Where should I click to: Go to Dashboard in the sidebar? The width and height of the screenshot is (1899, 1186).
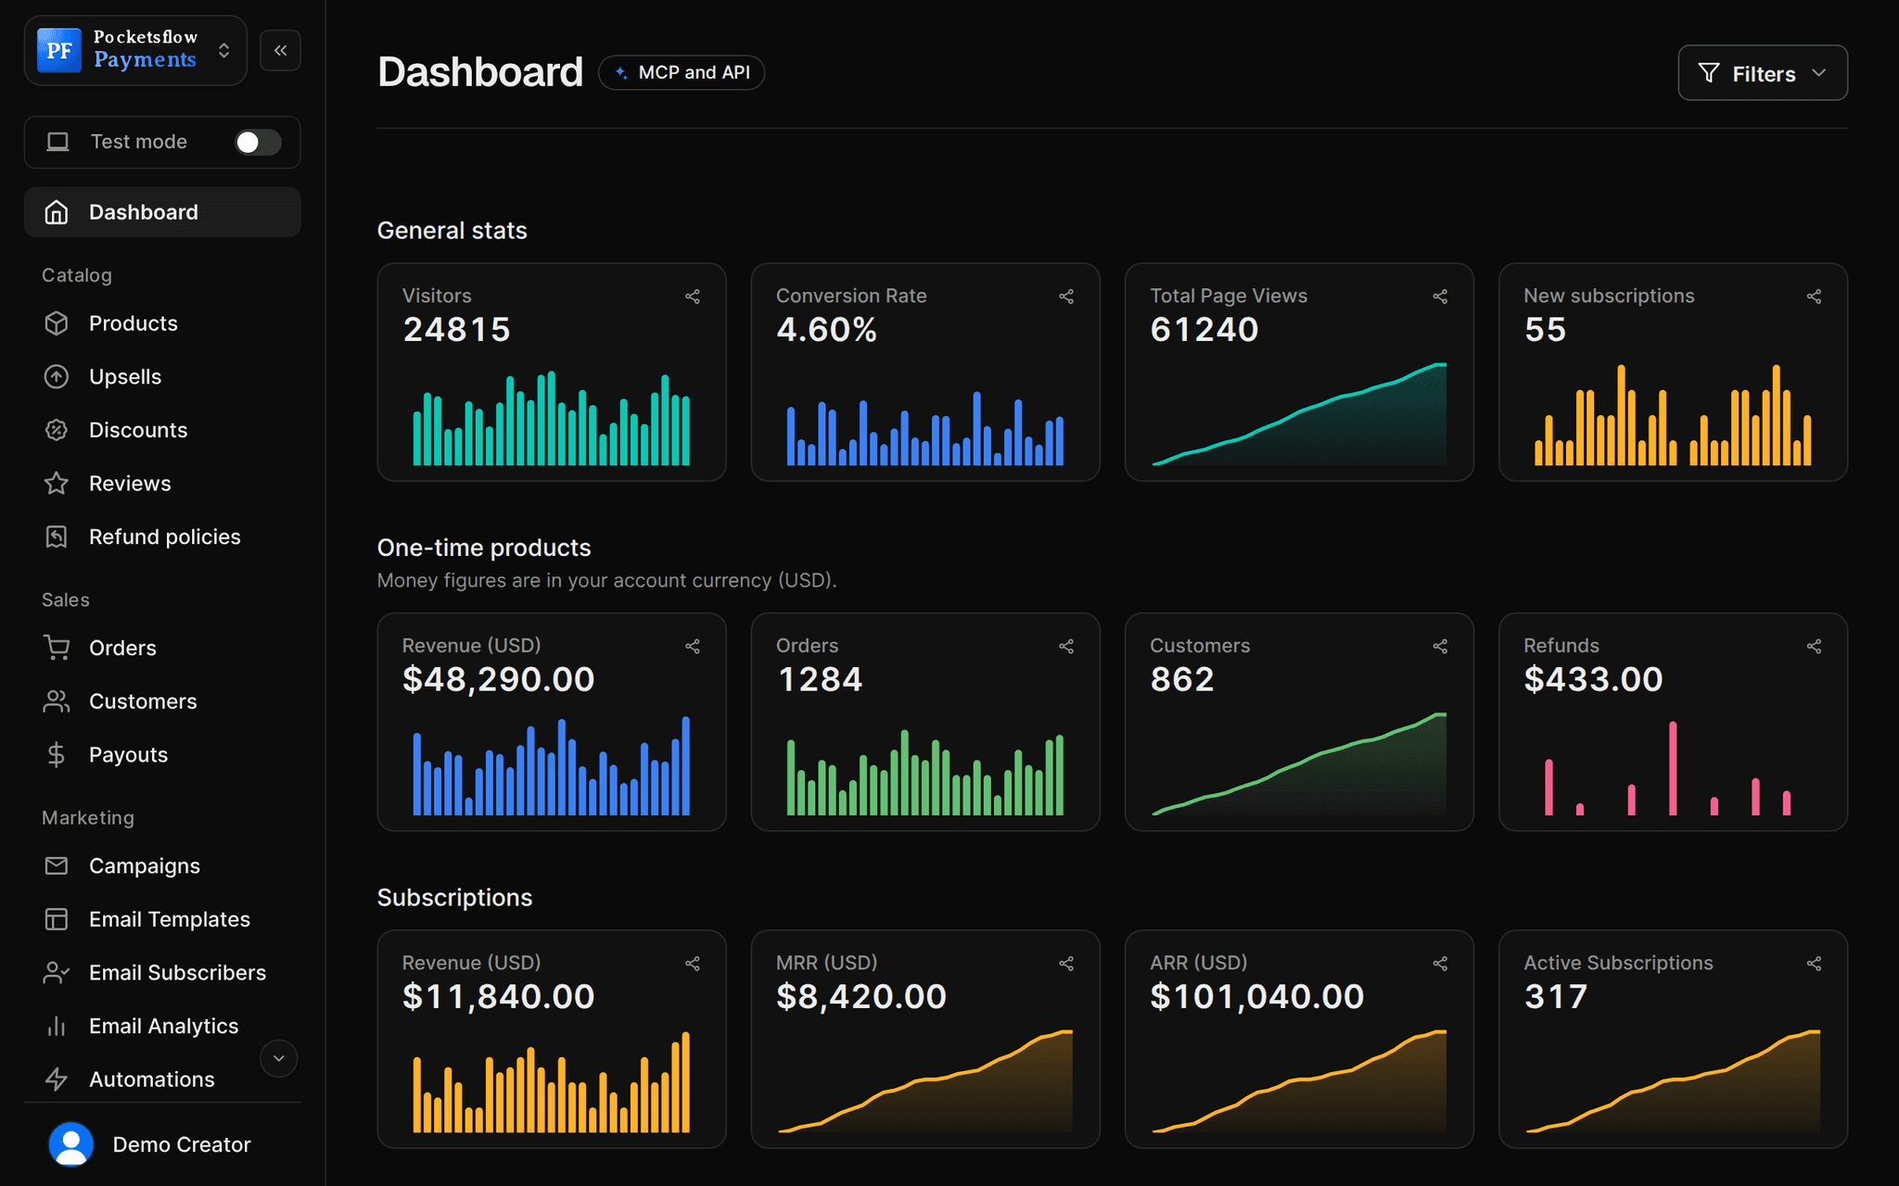(x=162, y=212)
